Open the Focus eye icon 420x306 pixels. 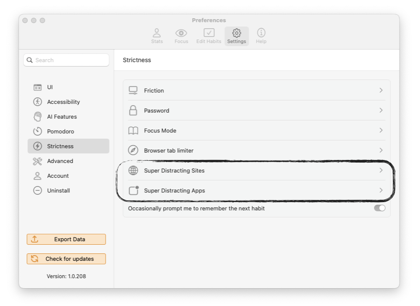click(181, 33)
